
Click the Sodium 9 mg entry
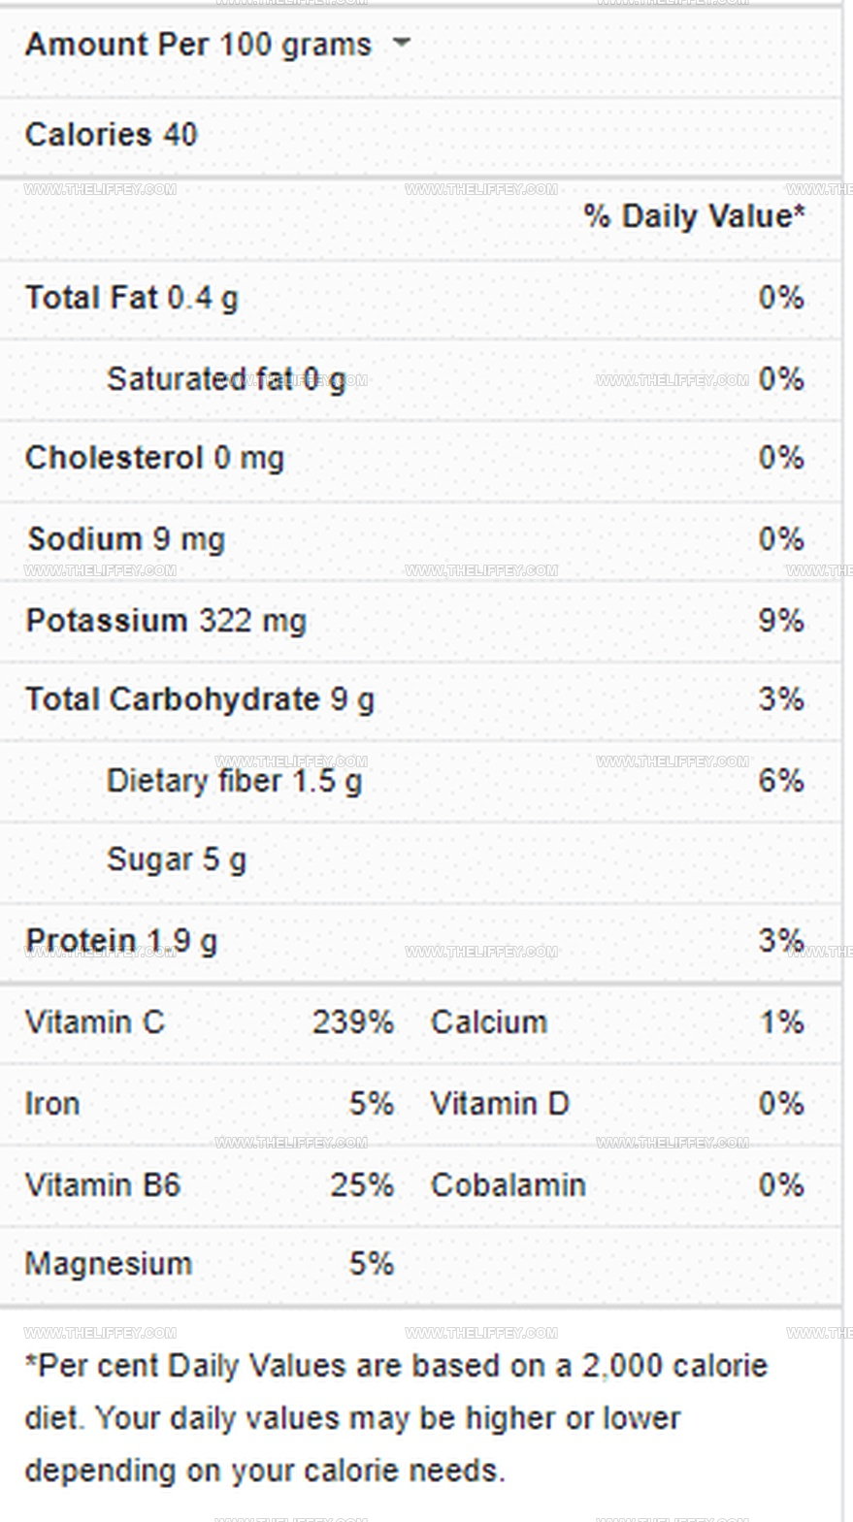pyautogui.click(x=126, y=539)
